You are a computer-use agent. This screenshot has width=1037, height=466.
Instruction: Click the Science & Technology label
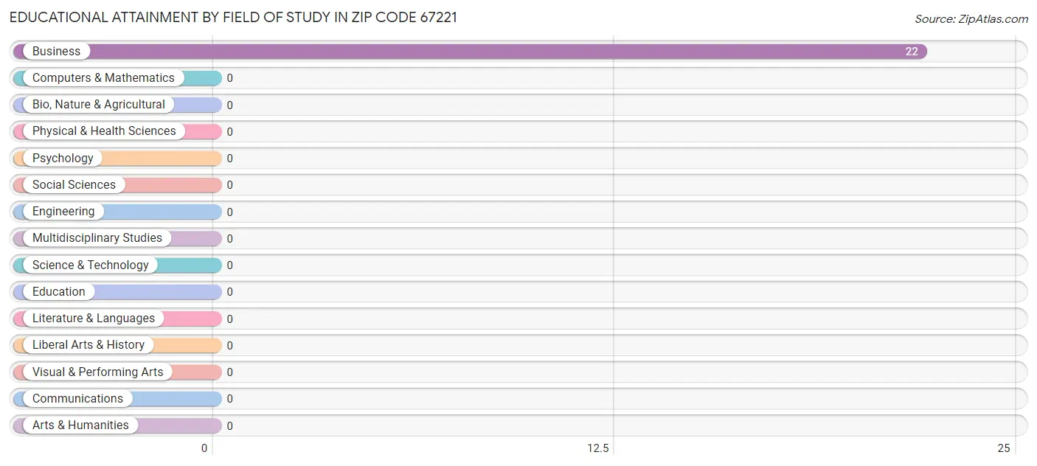point(91,265)
